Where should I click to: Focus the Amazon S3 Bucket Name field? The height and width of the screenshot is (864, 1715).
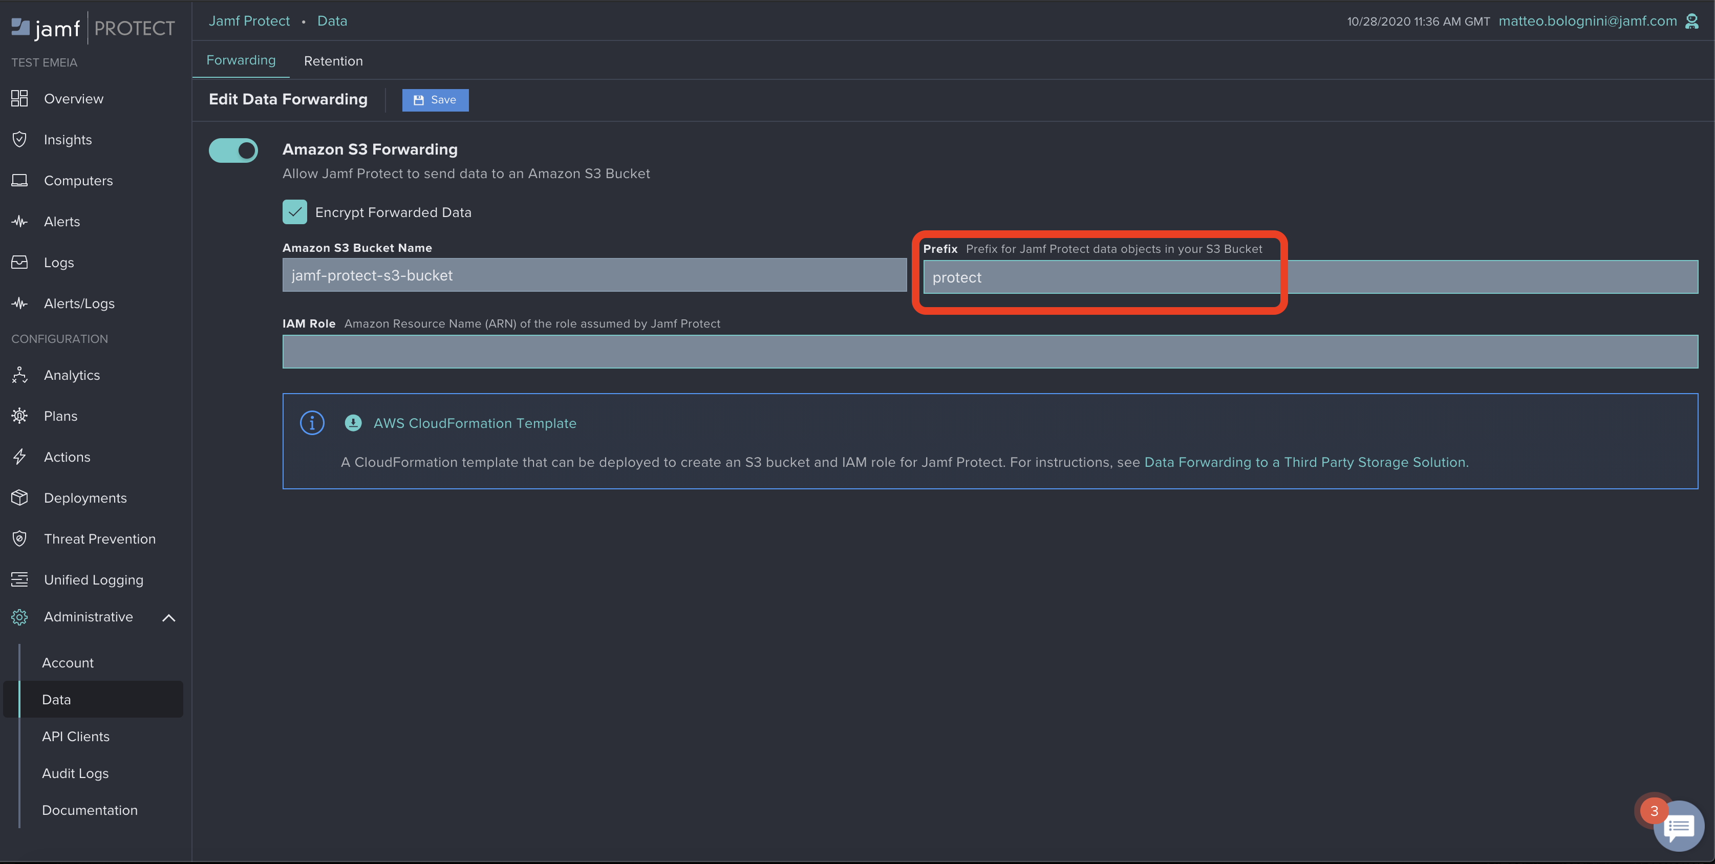tap(594, 275)
